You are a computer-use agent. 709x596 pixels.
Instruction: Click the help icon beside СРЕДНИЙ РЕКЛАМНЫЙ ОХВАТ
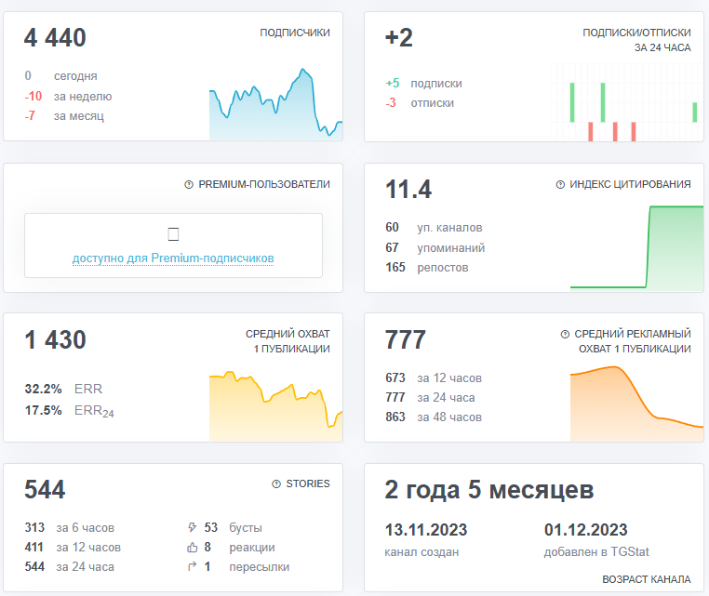tap(565, 334)
